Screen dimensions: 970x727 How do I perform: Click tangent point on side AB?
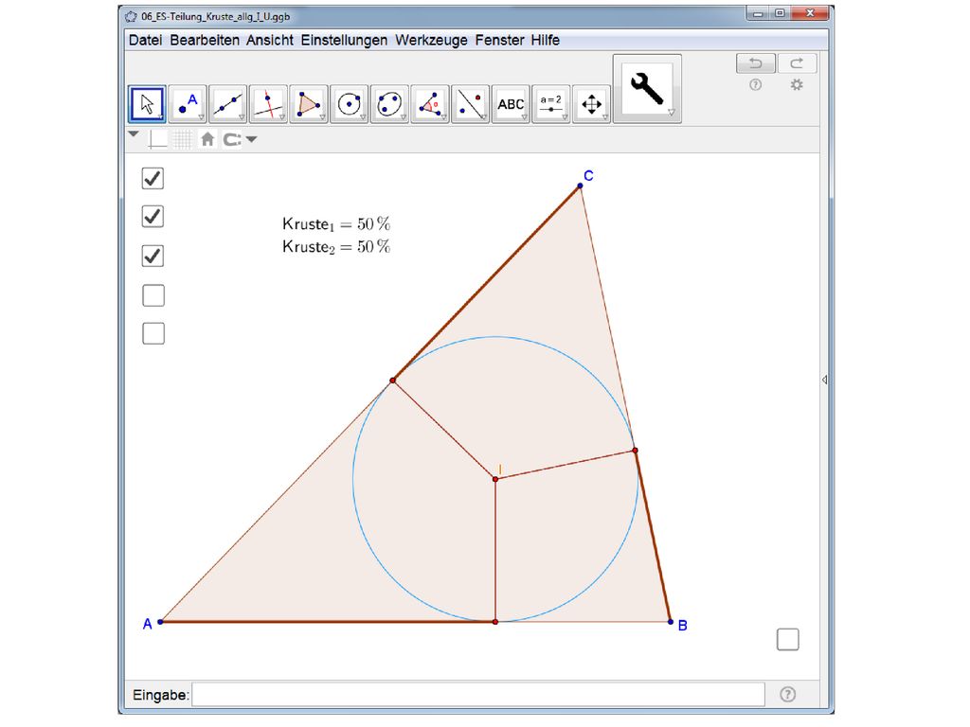click(495, 622)
